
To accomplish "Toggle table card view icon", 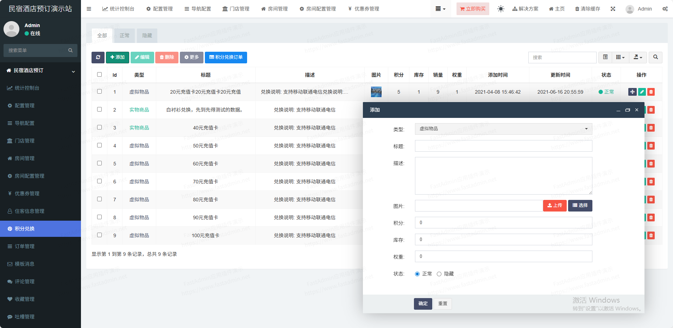I will 605,57.
